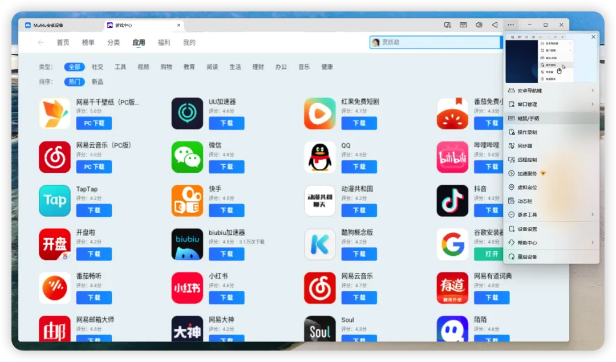The image size is (616, 362).
Task: Switch to the 首页 tab
Action: [63, 42]
